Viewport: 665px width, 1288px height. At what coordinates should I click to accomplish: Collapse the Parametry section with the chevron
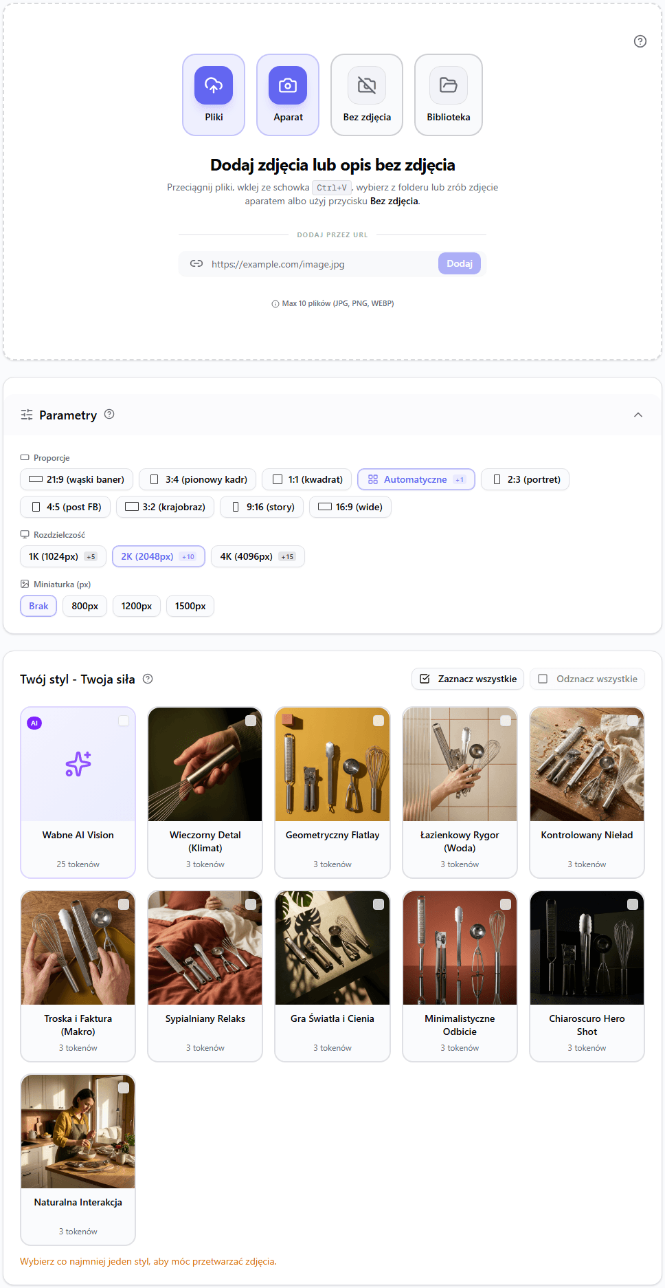[638, 415]
